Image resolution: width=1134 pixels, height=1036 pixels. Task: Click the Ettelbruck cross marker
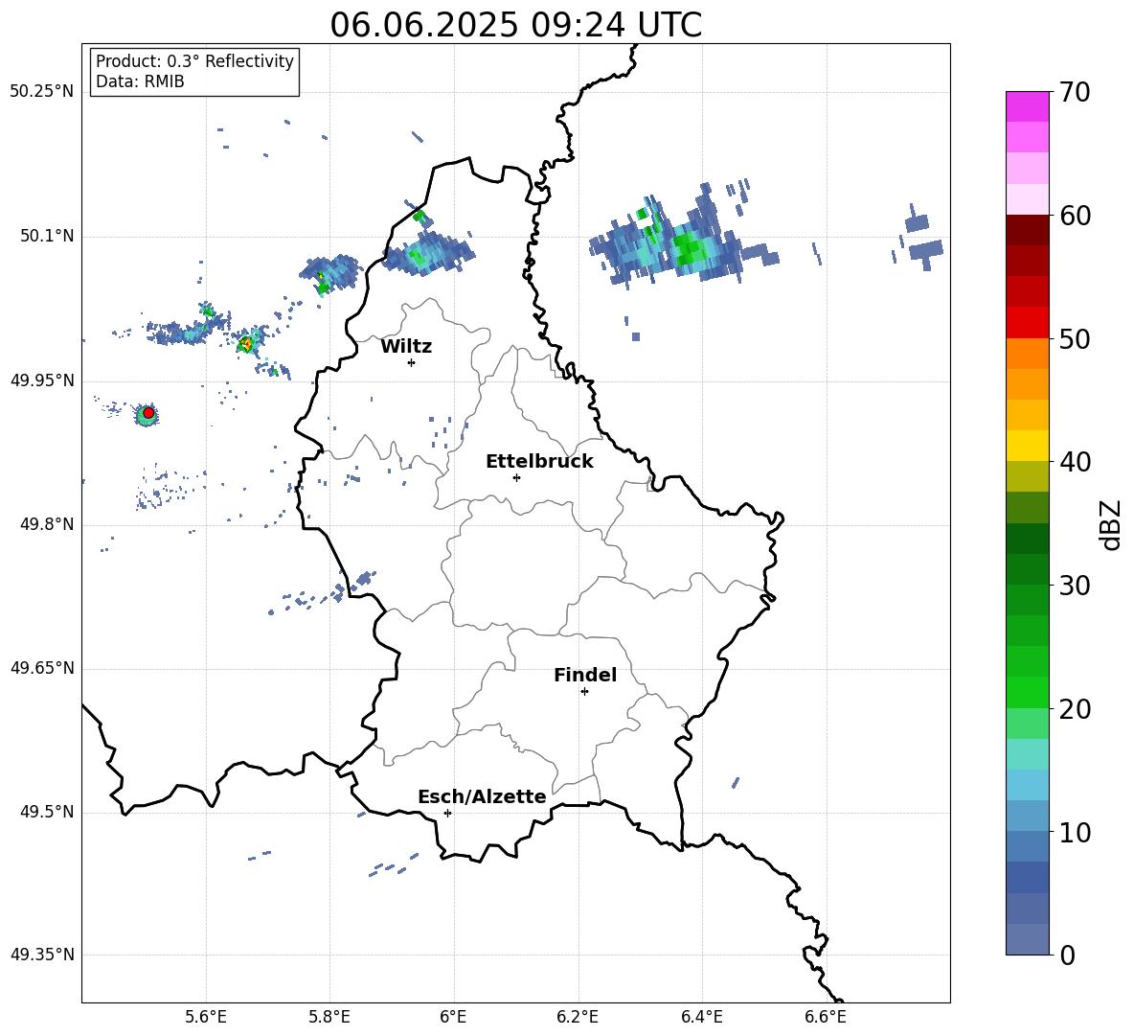pyautogui.click(x=516, y=477)
